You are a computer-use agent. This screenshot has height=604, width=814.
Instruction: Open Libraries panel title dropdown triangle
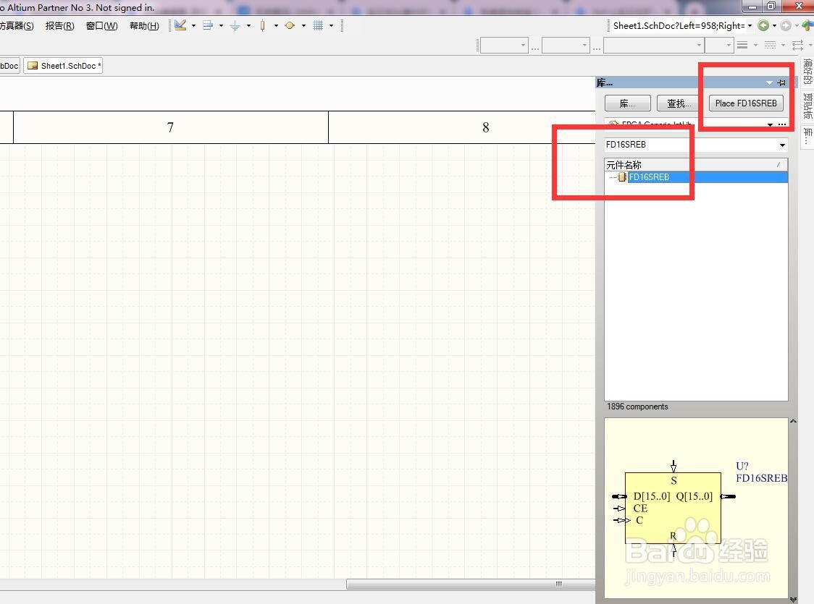pyautogui.click(x=769, y=83)
